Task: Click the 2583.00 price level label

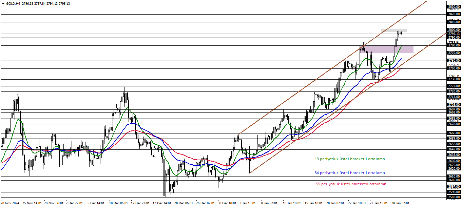Action: point(454,197)
